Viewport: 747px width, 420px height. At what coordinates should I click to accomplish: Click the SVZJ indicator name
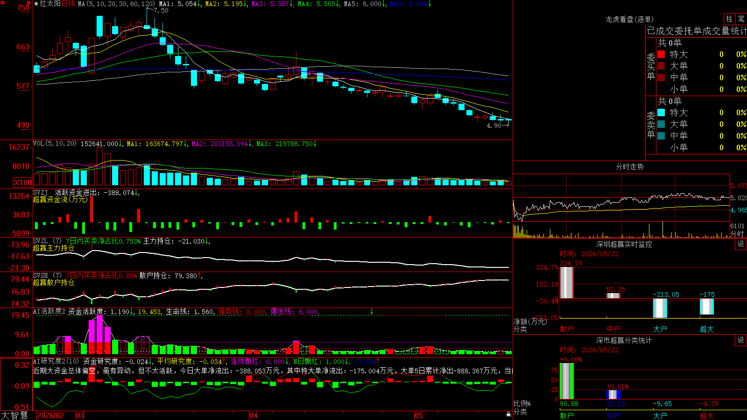coord(41,192)
